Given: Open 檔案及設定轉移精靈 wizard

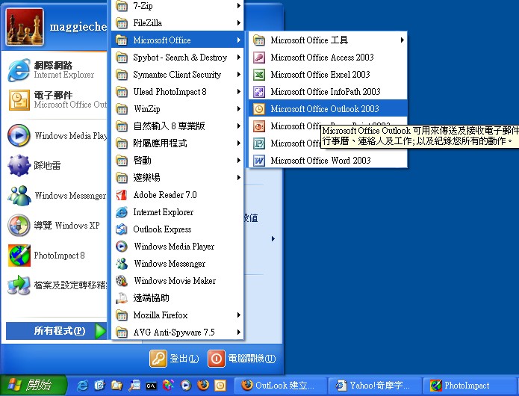Looking at the screenshot, I should point(55,285).
